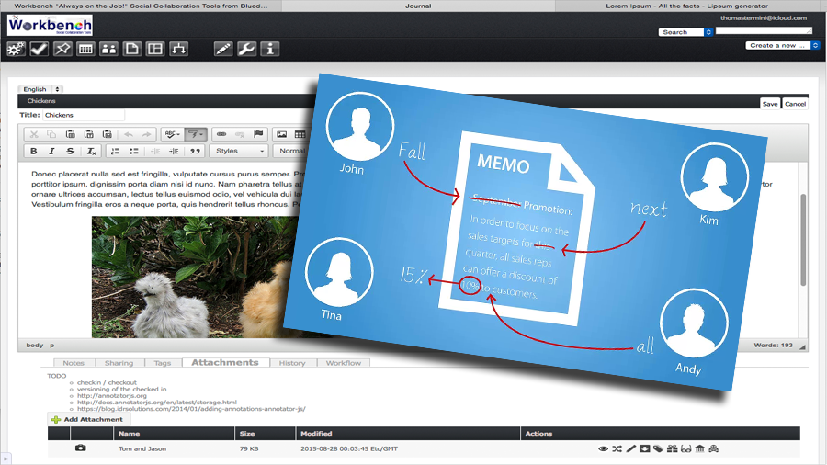
Task: Open the highlighted dropdown next to spell check
Action: 195,134
